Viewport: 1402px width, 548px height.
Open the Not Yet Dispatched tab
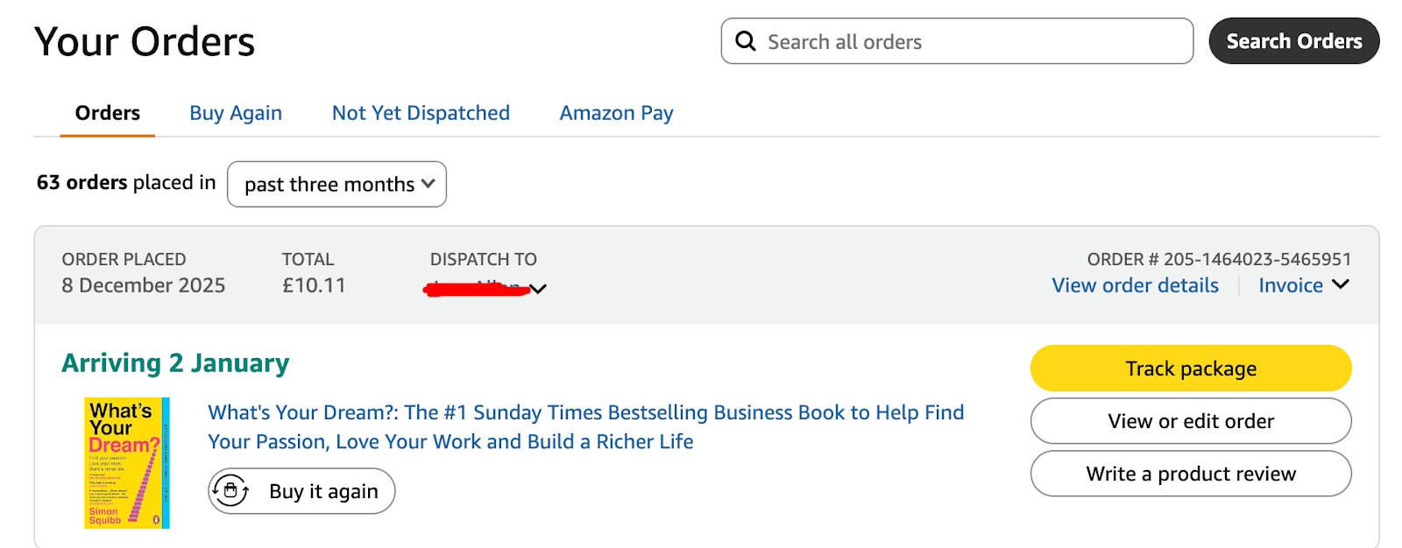pyautogui.click(x=421, y=113)
